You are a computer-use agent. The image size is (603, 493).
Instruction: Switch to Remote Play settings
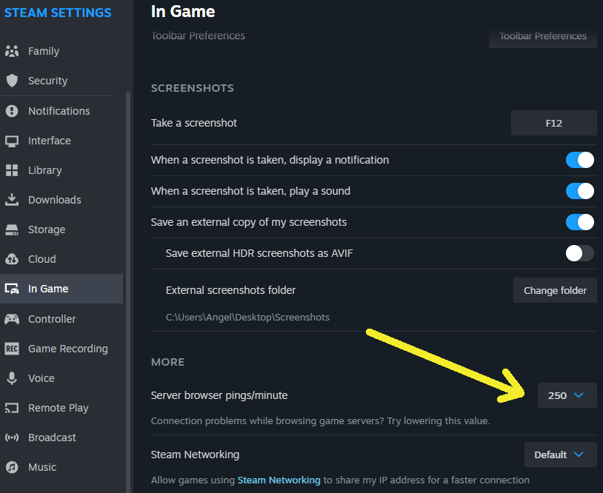point(58,408)
